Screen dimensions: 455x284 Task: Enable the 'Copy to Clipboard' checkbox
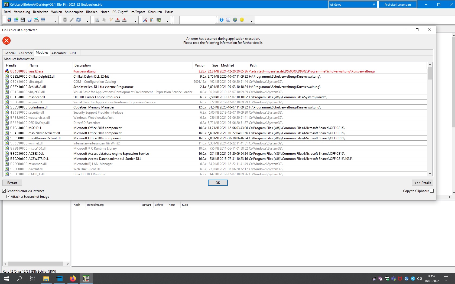coord(432,191)
